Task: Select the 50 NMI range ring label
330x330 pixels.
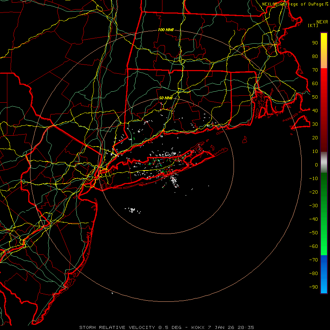Action: [x=166, y=98]
